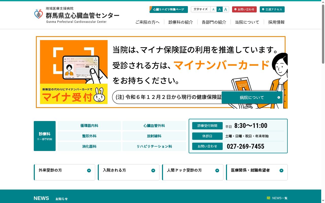Click the teal お問い合わせ label in info box
Image resolution: width=325 pixels, height=203 pixels.
207,146
